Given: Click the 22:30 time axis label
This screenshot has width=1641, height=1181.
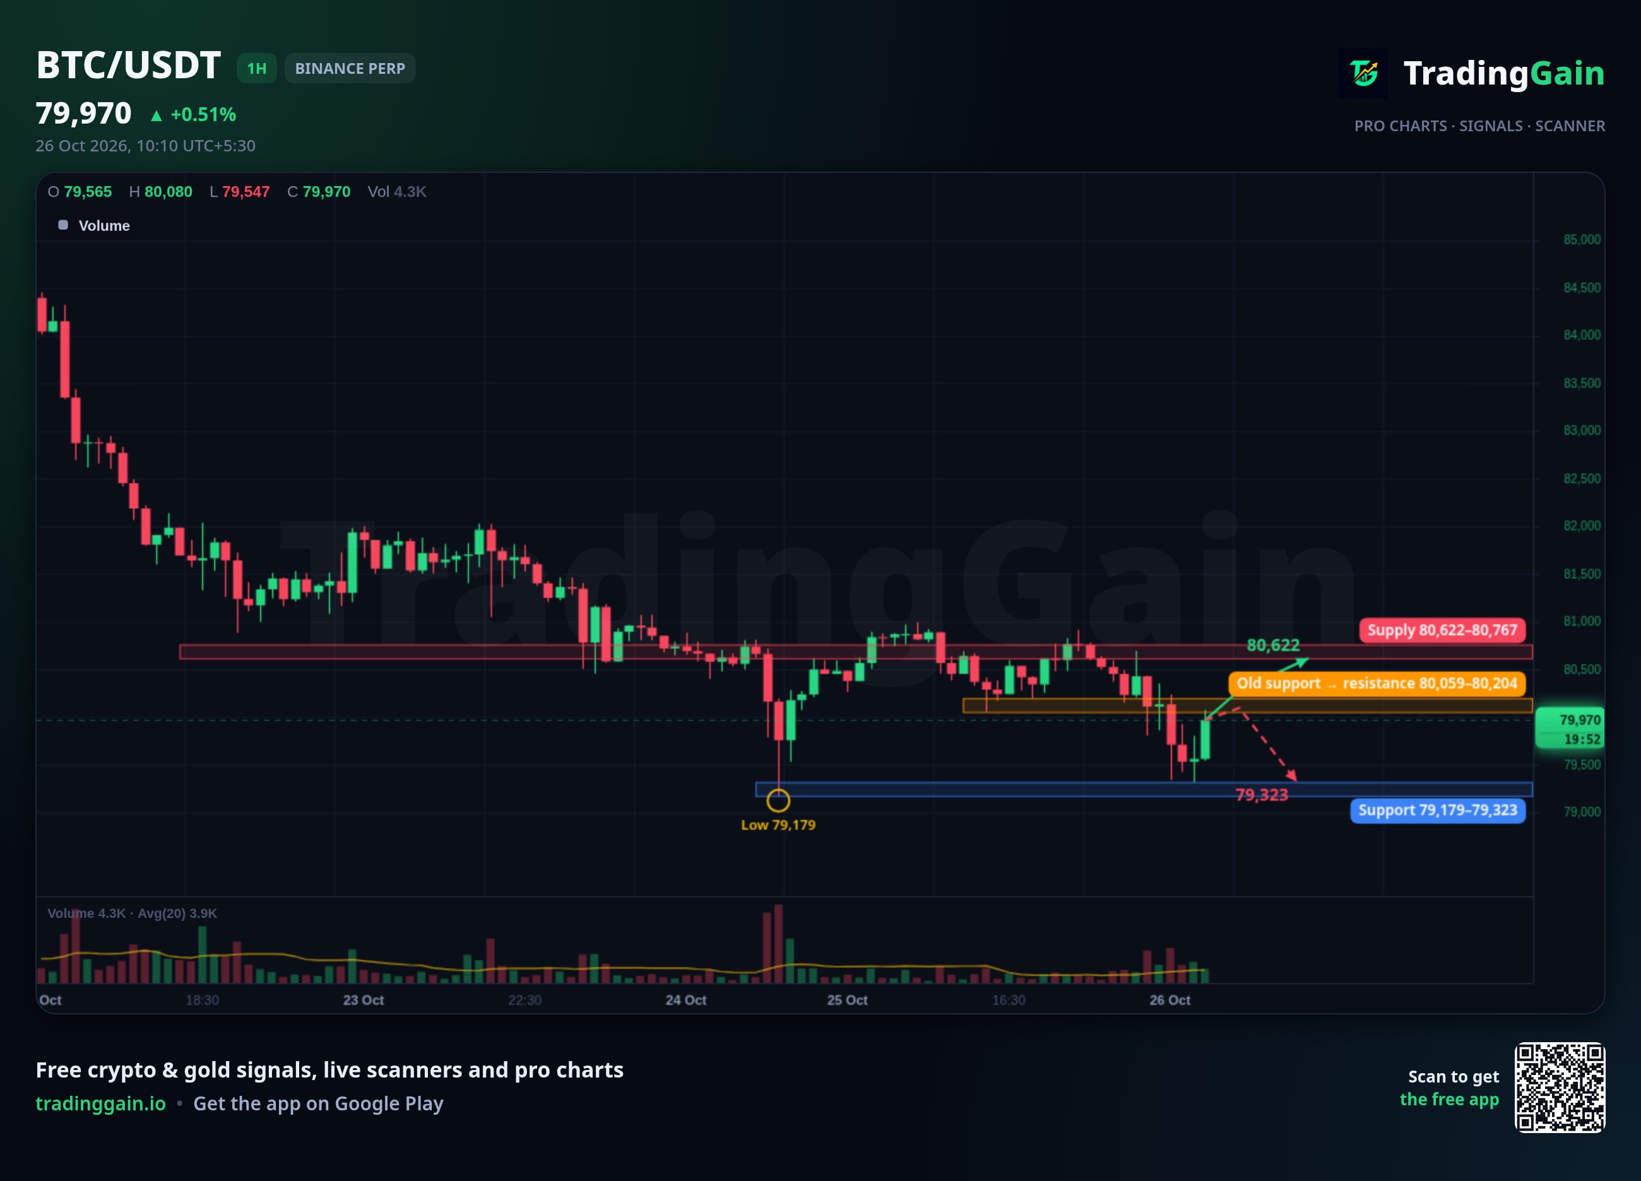Looking at the screenshot, I should pyautogui.click(x=524, y=999).
